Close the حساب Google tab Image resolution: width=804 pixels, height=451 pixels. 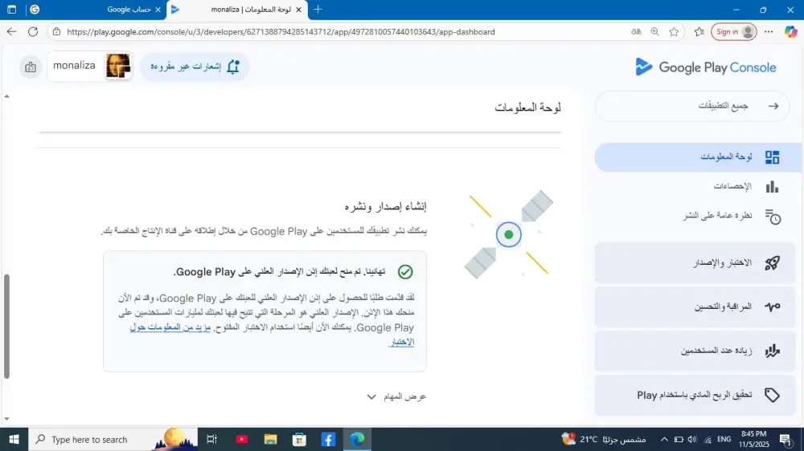(x=158, y=10)
